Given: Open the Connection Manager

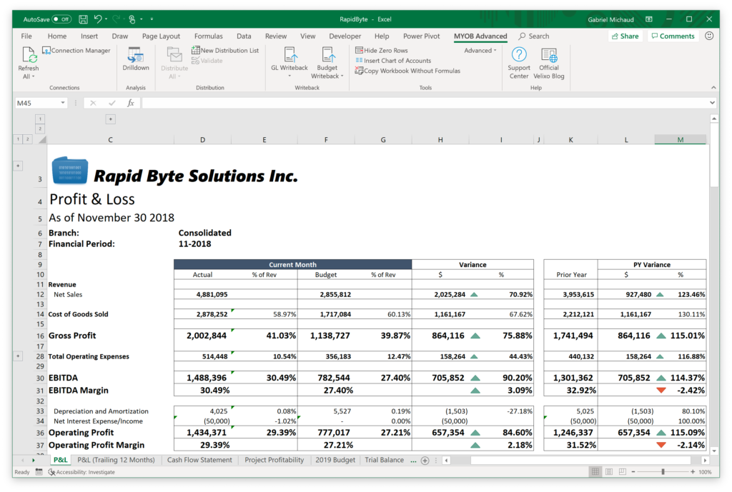Looking at the screenshot, I should (x=76, y=51).
